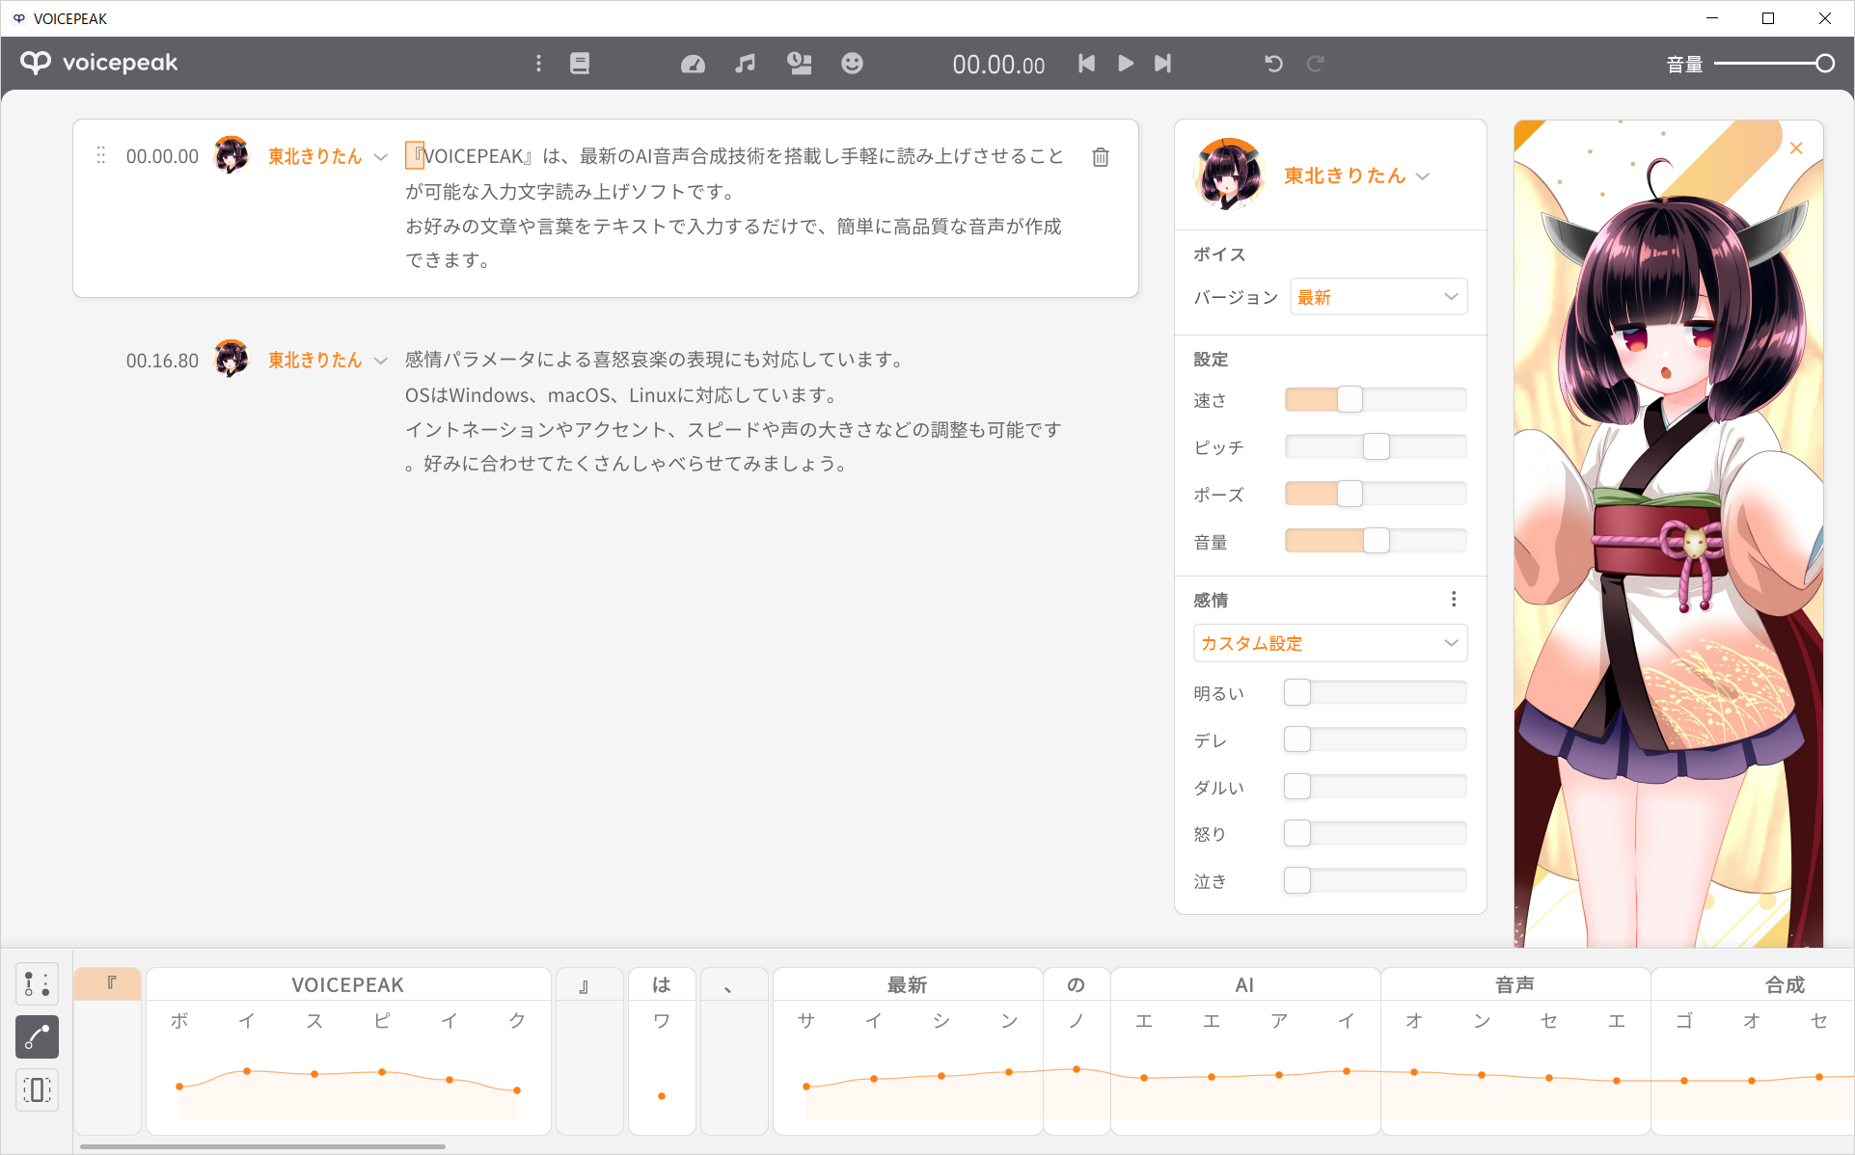Open the バージョン version dropdown
This screenshot has height=1155, width=1855.
click(1378, 297)
